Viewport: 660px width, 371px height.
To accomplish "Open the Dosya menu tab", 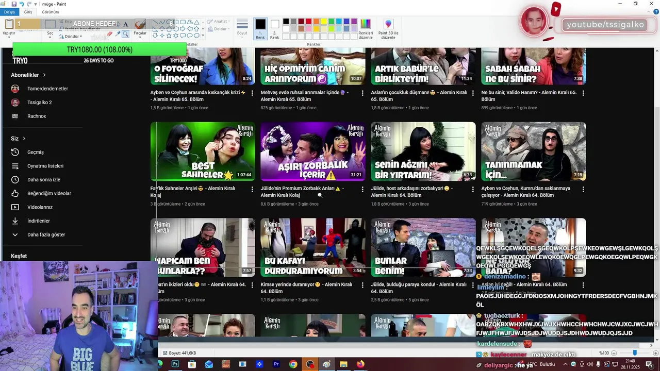I will click(9, 12).
